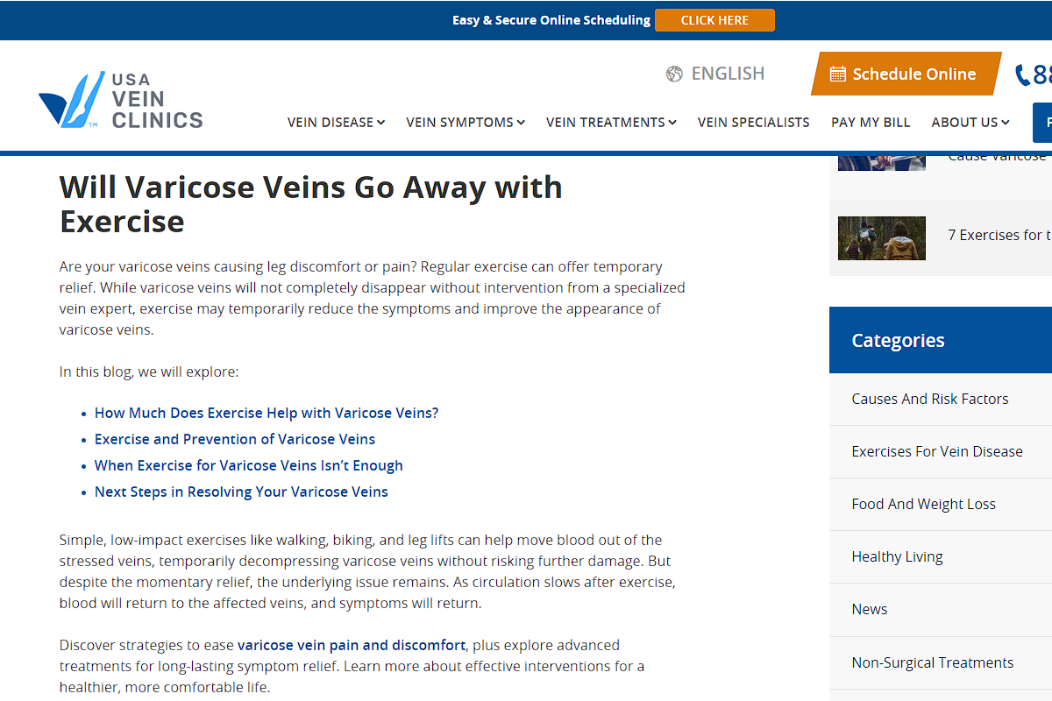Viewport: 1052px width, 701px height.
Task: Expand the Vein Treatments dropdown menu
Action: tap(611, 123)
